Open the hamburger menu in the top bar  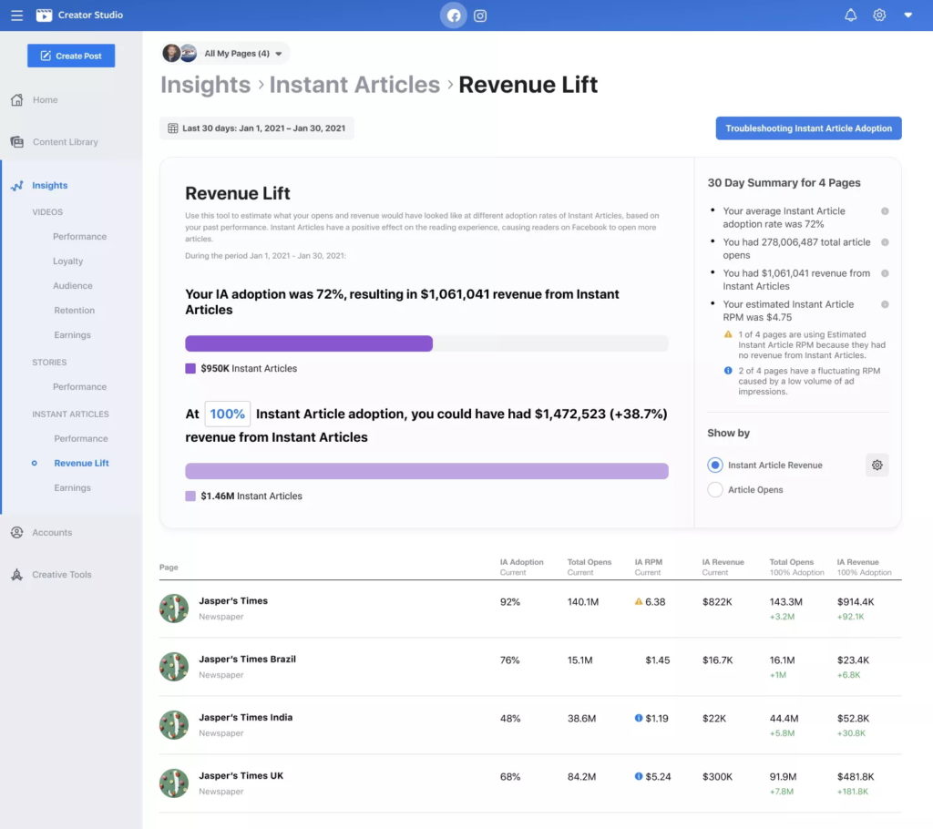click(16, 15)
